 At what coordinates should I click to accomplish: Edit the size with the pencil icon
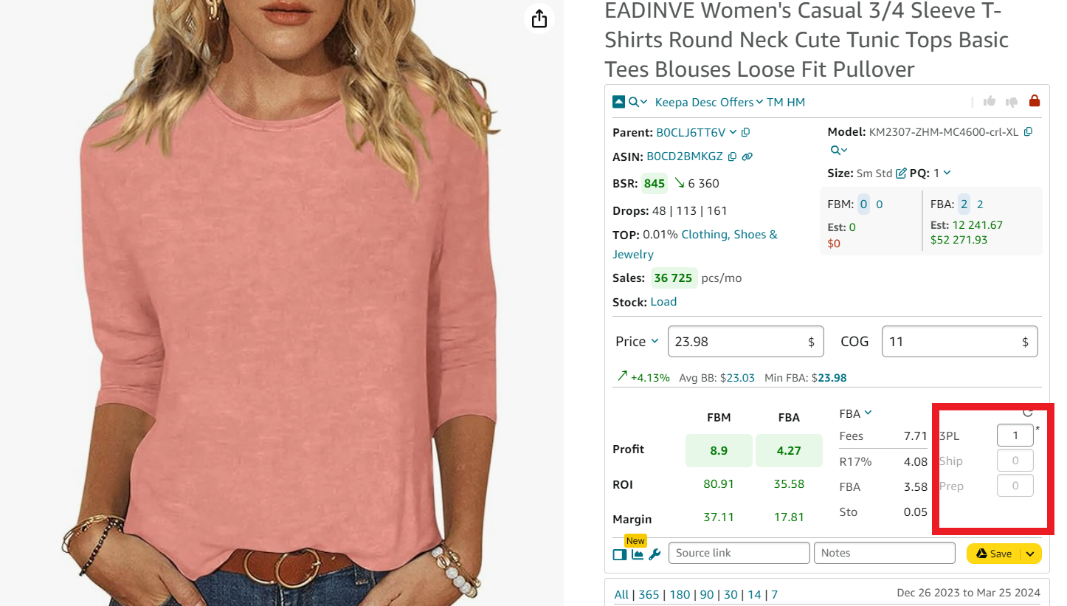click(x=901, y=173)
